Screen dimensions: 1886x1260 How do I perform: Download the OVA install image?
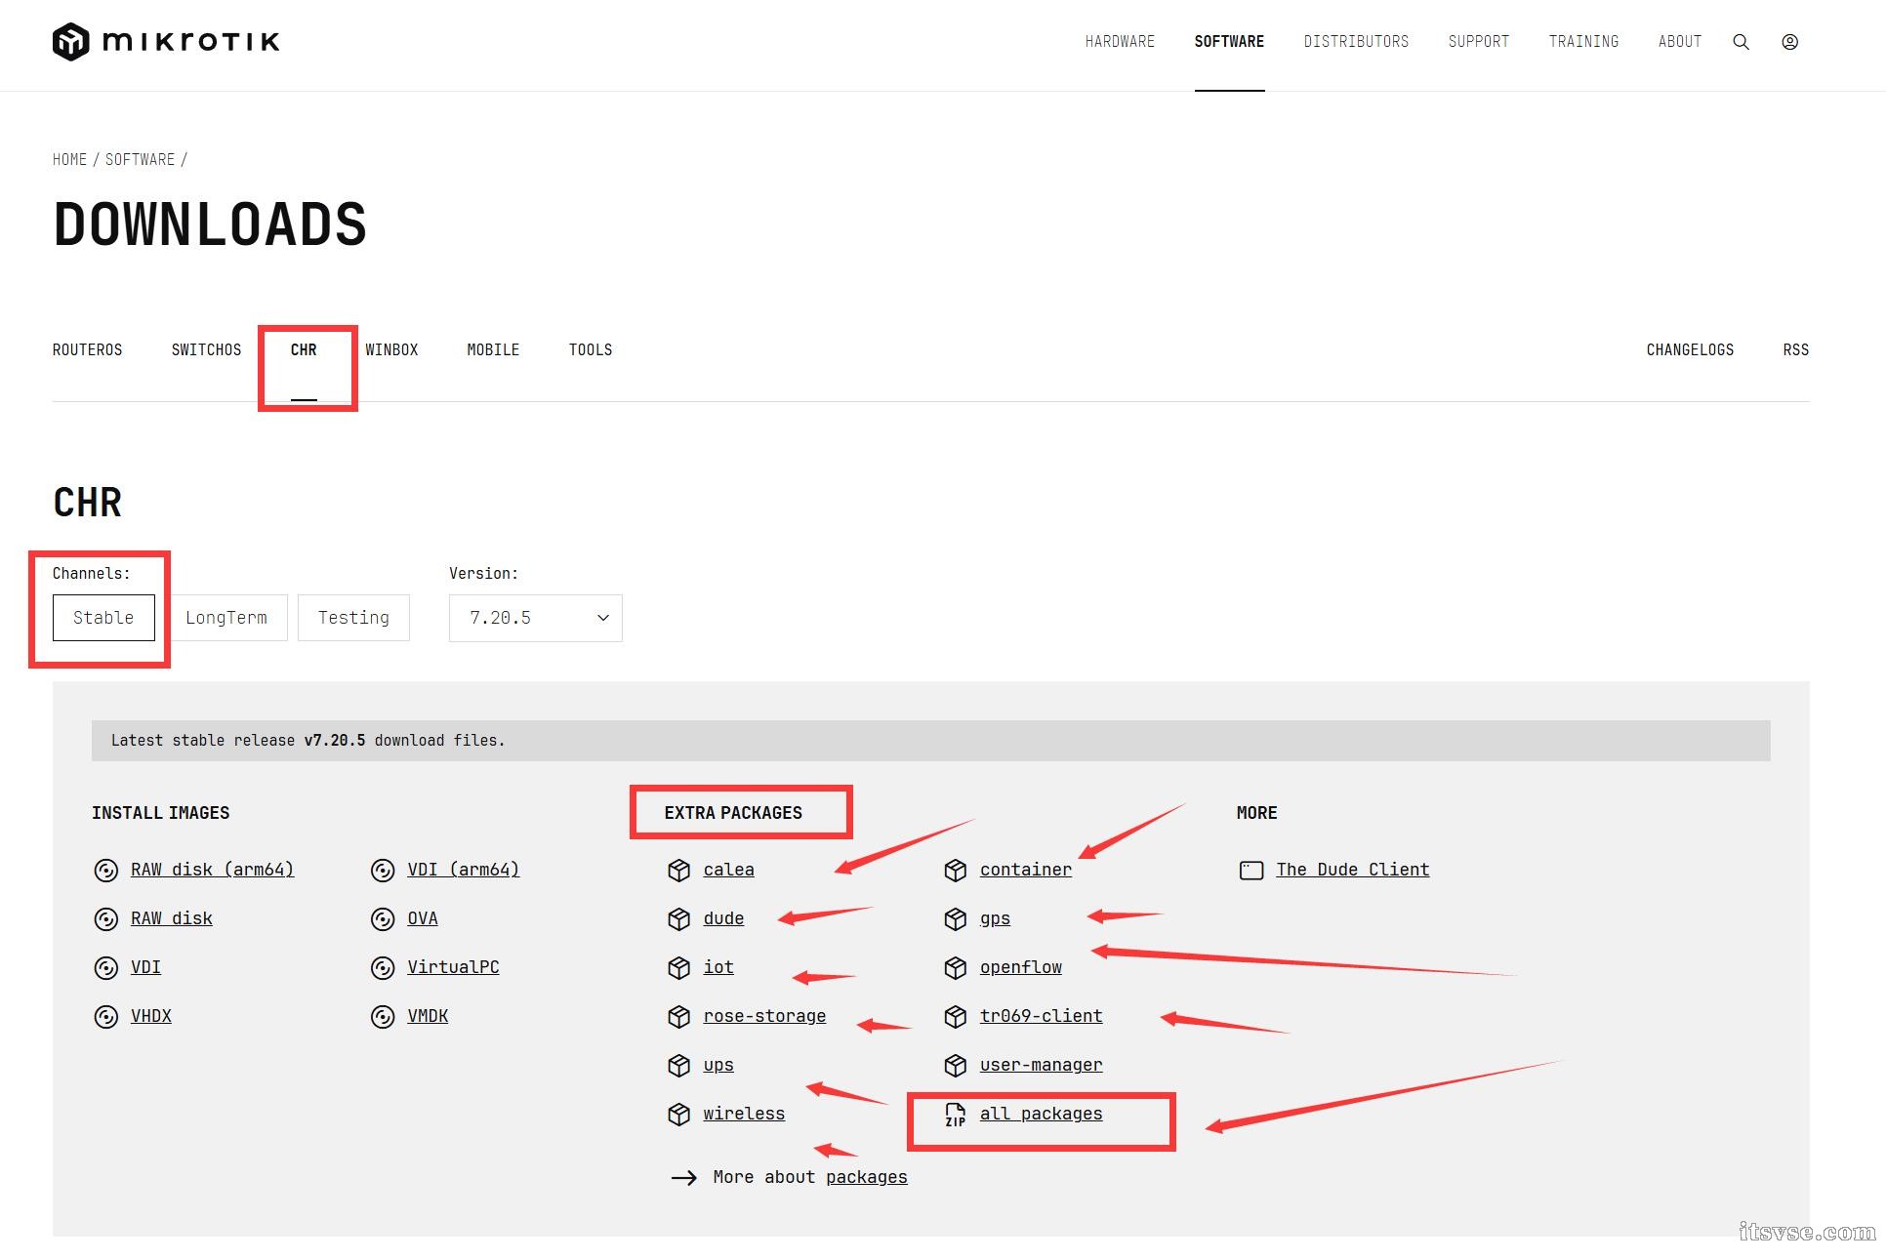coord(422,918)
